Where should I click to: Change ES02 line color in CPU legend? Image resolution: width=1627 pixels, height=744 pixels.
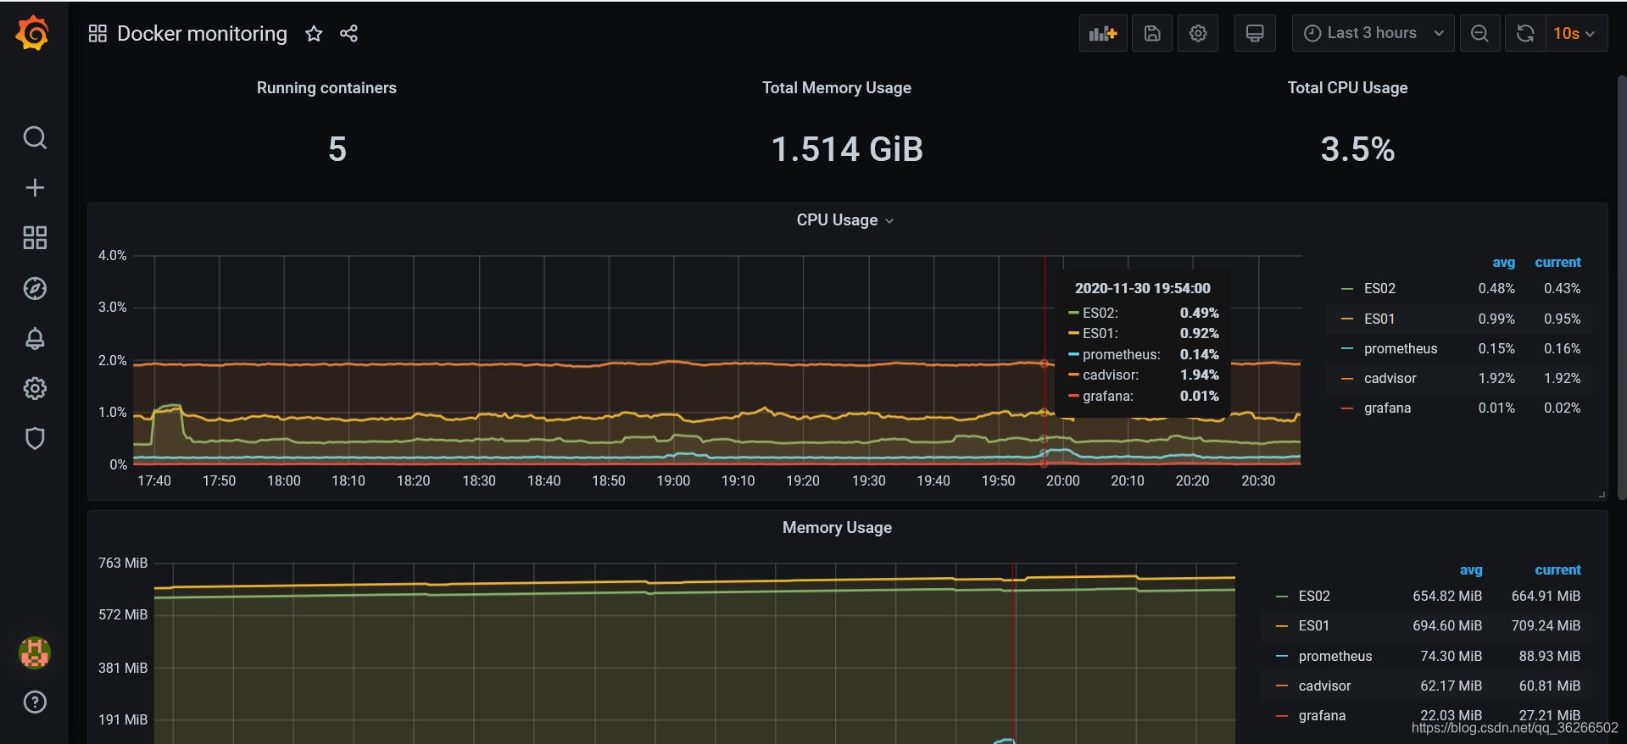click(1346, 289)
